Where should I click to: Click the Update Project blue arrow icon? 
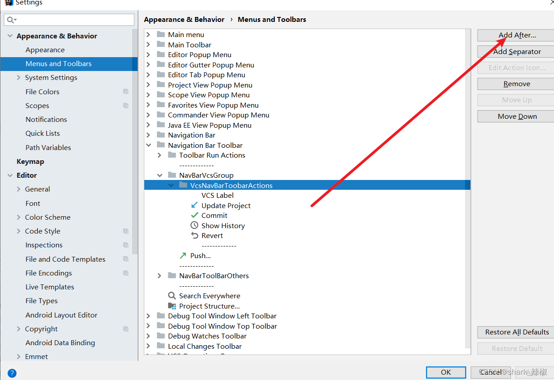(x=194, y=205)
